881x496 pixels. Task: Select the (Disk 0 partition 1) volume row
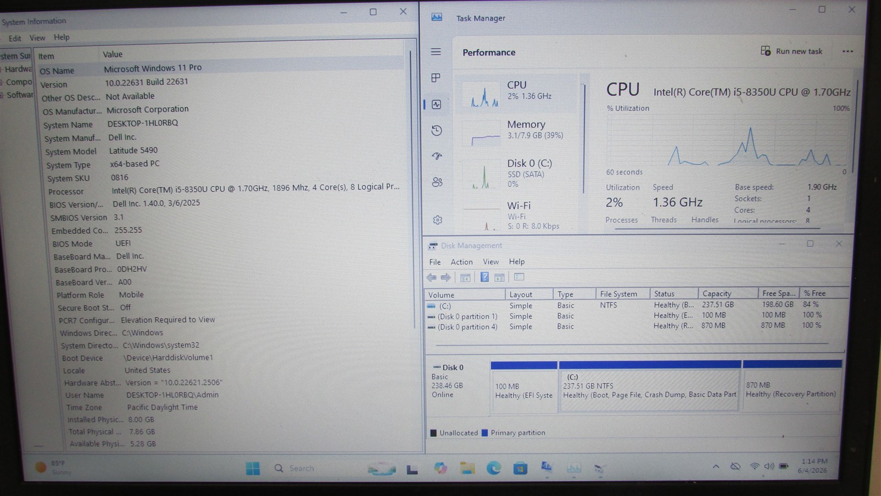pyautogui.click(x=636, y=316)
